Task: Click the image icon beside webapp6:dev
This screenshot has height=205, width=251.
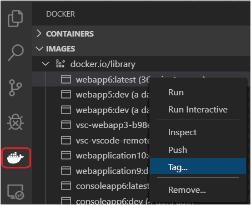Action: pos(66,110)
